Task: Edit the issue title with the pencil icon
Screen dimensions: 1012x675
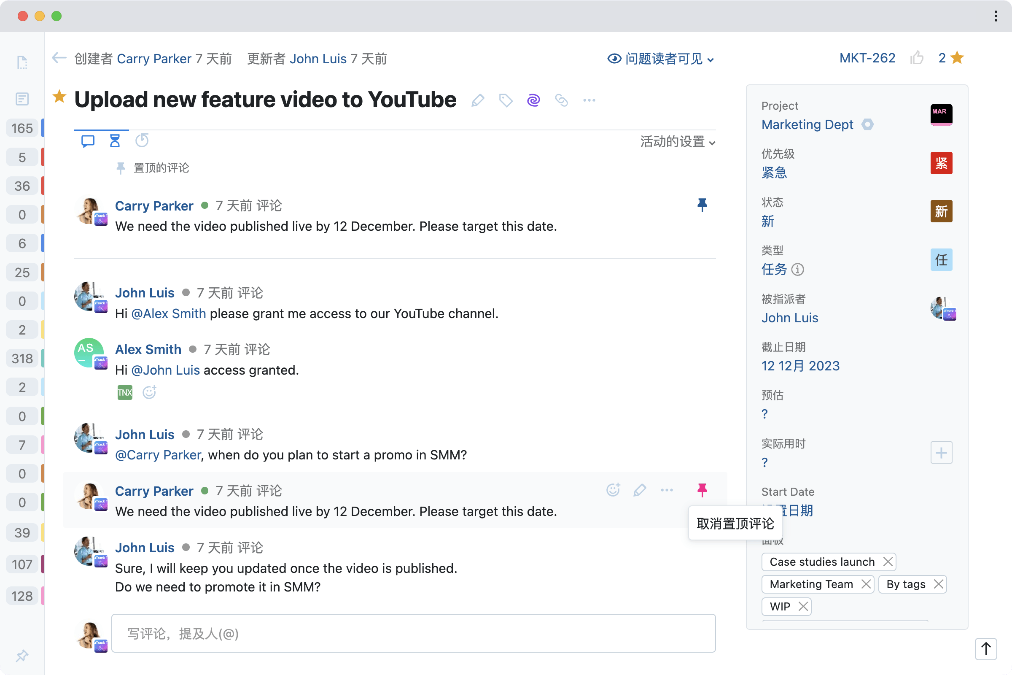Action: [478, 100]
